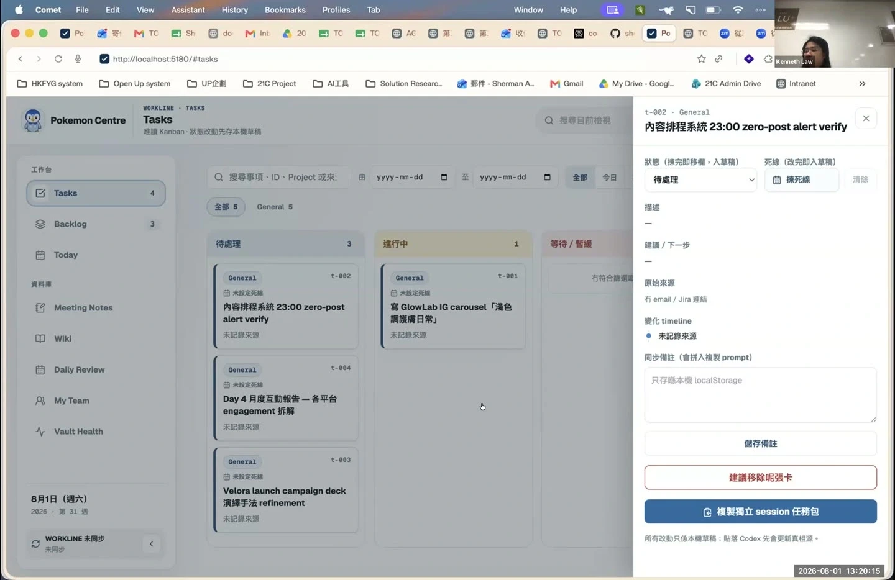Open the t-001 GlowLab IG carousel card
The image size is (895, 580).
453,306
